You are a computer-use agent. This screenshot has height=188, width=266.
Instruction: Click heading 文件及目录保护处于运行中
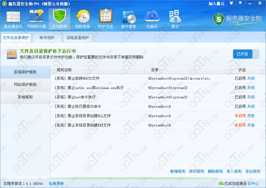(x=48, y=51)
